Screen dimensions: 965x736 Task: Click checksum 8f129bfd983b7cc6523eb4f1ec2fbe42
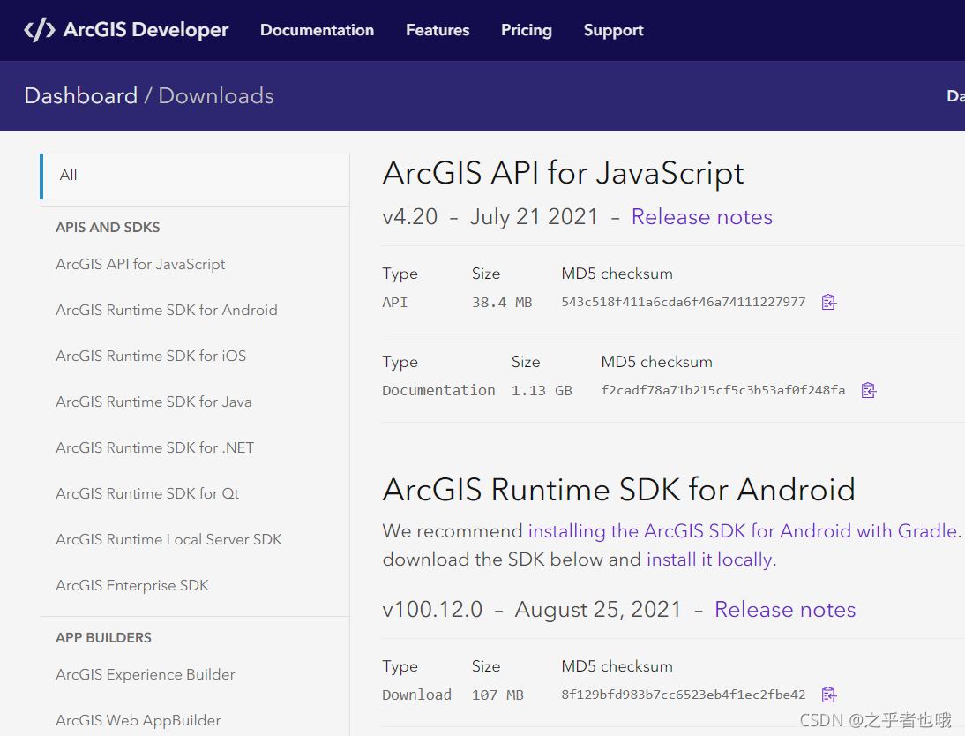[683, 695]
